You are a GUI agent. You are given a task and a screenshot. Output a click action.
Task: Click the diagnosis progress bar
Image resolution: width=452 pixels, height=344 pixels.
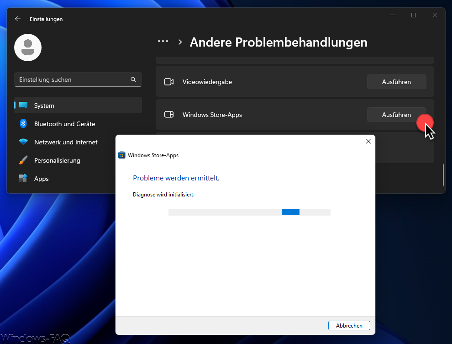(249, 212)
